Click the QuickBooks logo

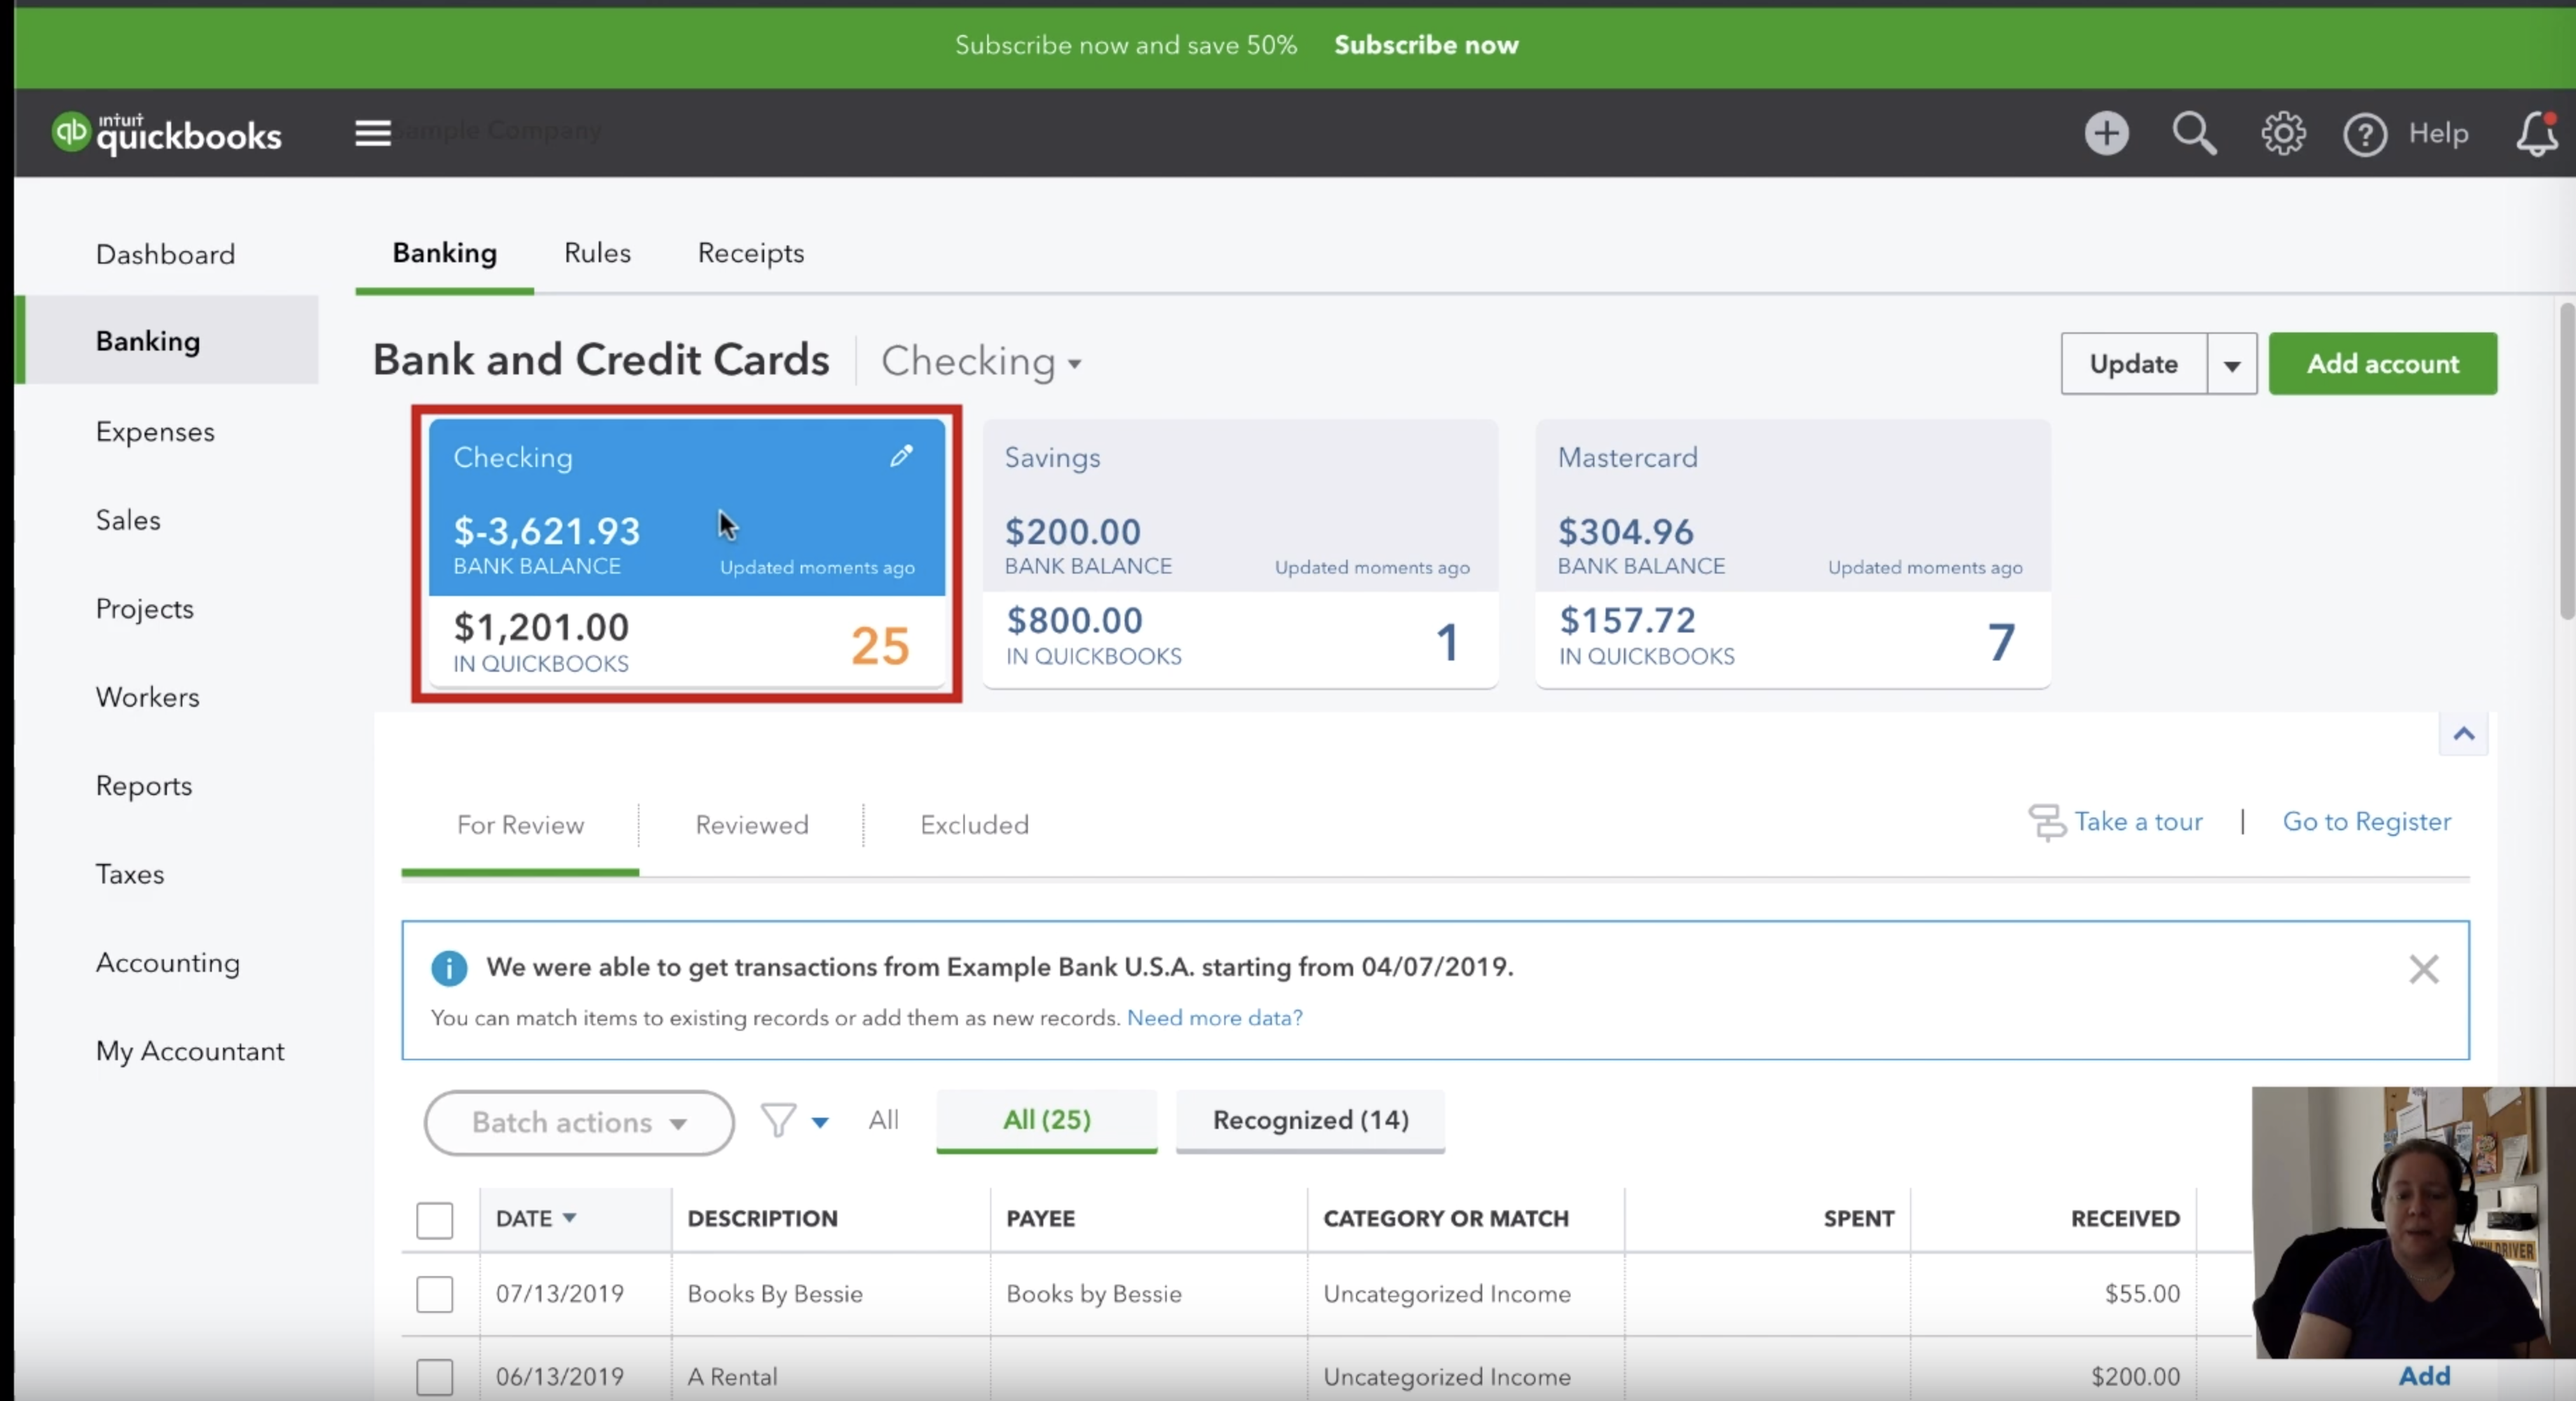[167, 134]
